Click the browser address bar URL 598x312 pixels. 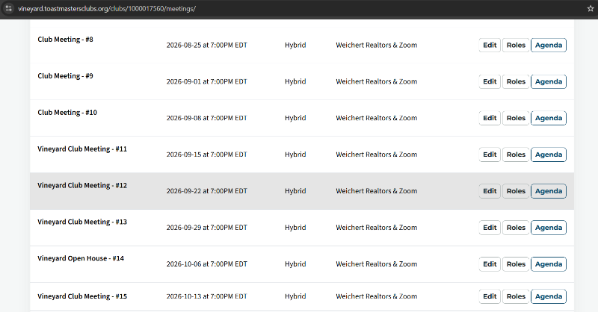[x=107, y=8]
